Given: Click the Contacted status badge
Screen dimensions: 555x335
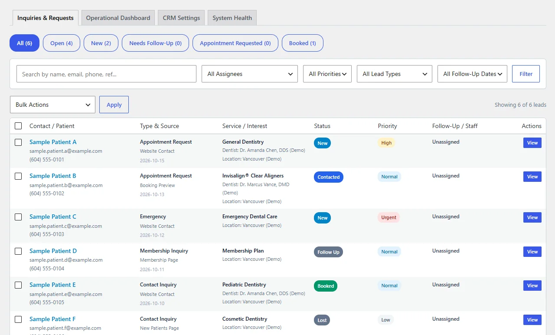Looking at the screenshot, I should tap(329, 177).
